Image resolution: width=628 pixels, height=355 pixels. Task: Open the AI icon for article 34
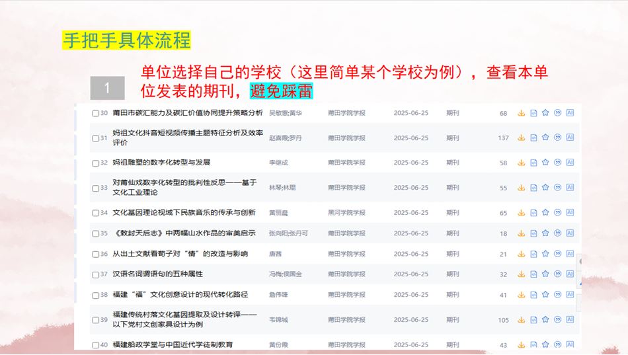click(x=570, y=213)
